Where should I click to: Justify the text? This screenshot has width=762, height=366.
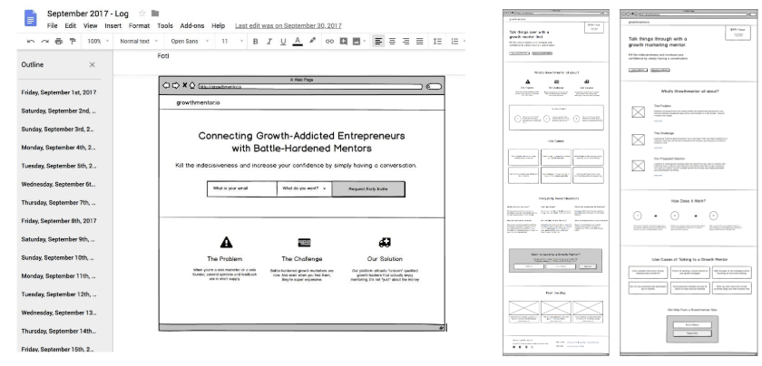click(x=419, y=42)
